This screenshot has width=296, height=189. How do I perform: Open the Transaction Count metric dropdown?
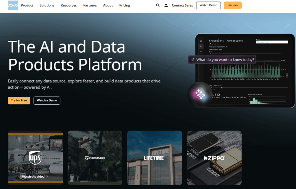coord(272,42)
